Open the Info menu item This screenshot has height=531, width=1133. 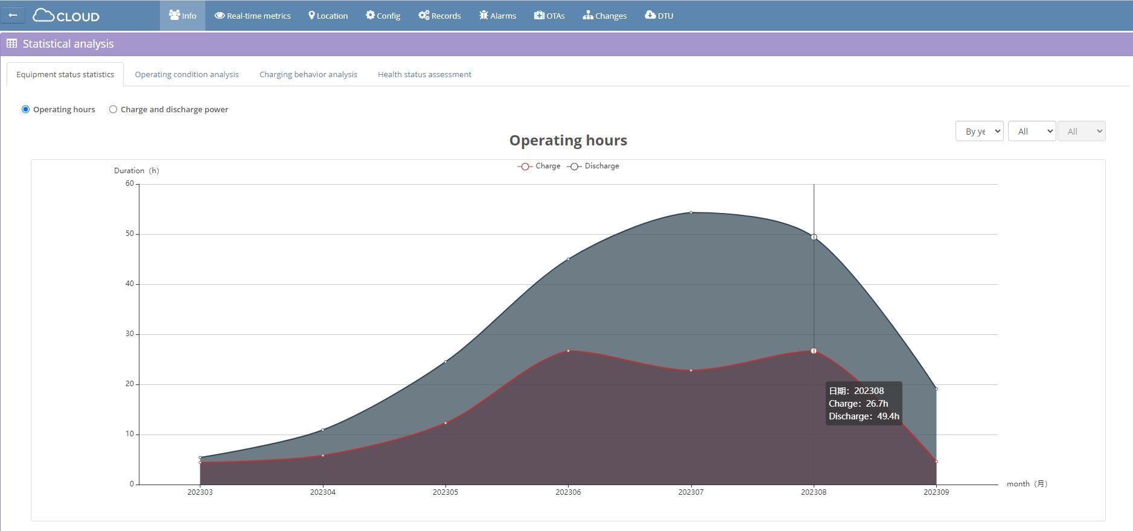(x=182, y=16)
